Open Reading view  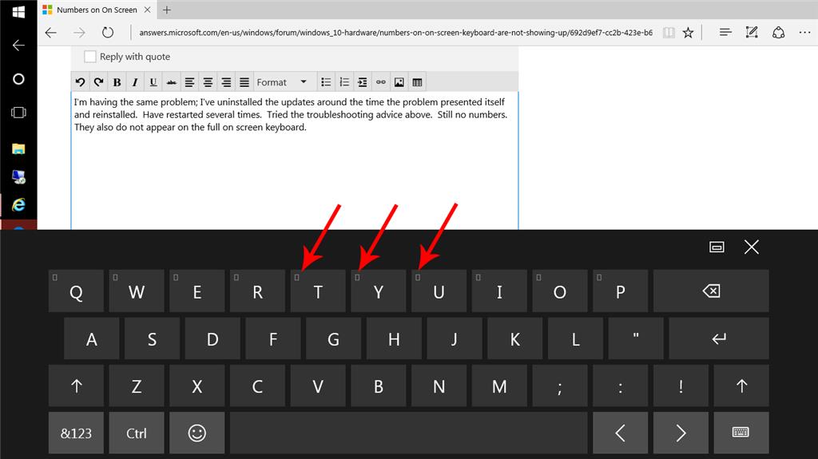pos(669,33)
